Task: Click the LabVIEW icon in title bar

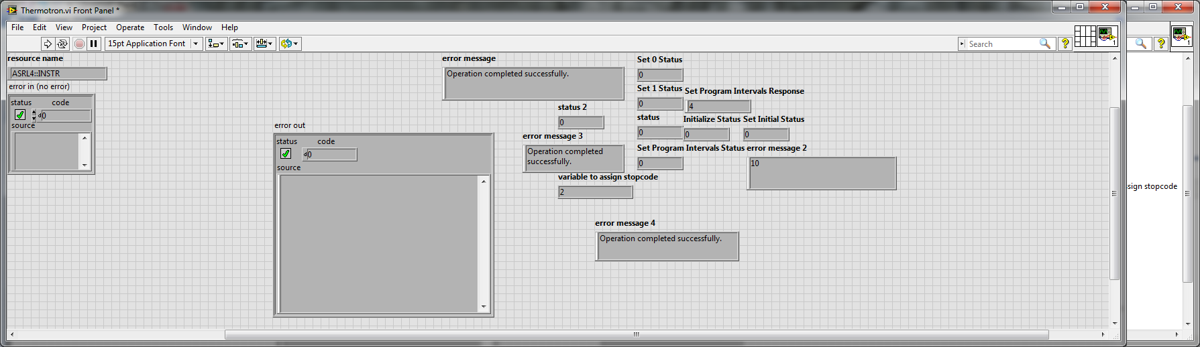Action: 11,10
